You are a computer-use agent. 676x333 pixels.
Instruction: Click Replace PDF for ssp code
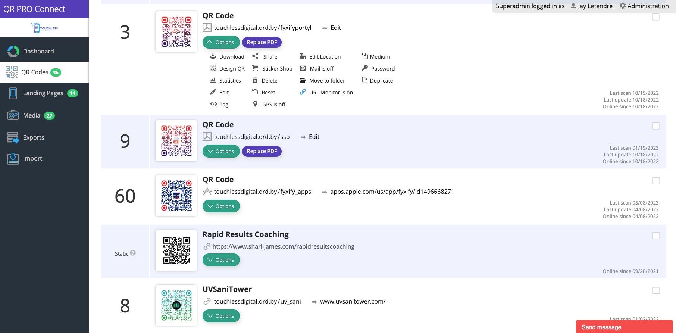[262, 151]
